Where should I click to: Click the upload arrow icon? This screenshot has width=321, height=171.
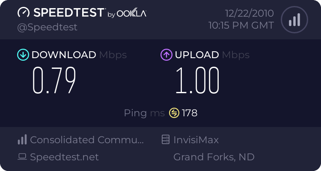[166, 55]
